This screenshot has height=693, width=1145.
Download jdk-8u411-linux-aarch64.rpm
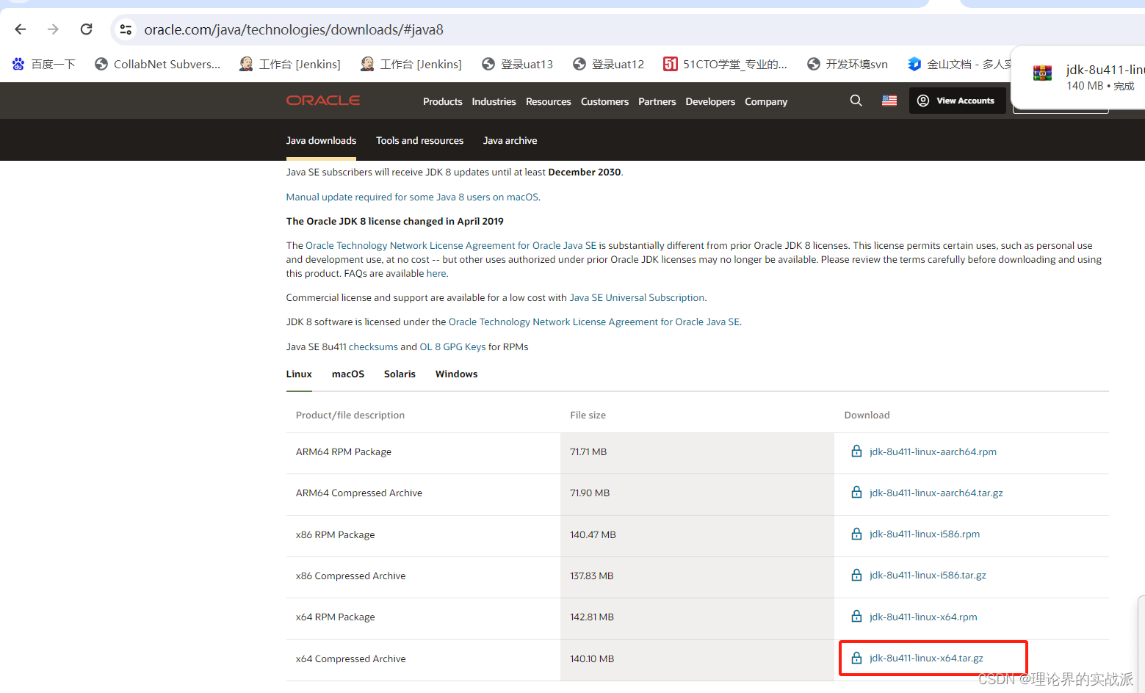coord(933,451)
